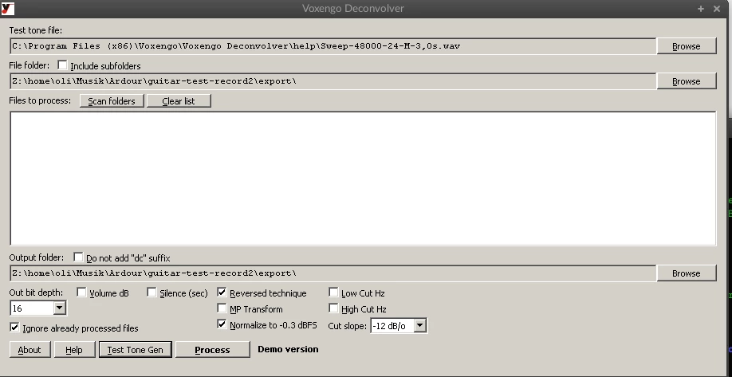Click inside the Files to process list
Viewport: 732px width, 377px height.
pos(363,179)
